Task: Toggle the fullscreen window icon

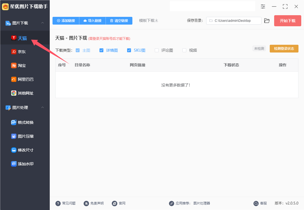Action: pyautogui.click(x=285, y=7)
